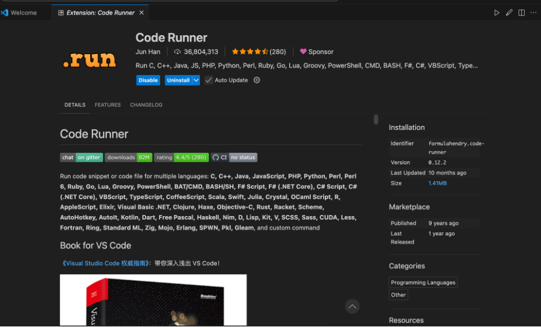The height and width of the screenshot is (327, 541).
Task: Click the download cloud install count icon
Action: [177, 52]
